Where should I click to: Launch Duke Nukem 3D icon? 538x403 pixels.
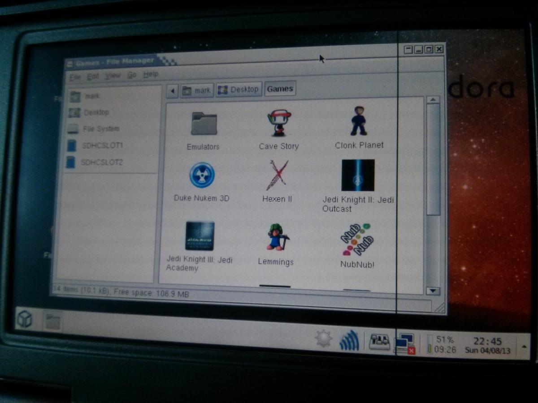tap(202, 175)
